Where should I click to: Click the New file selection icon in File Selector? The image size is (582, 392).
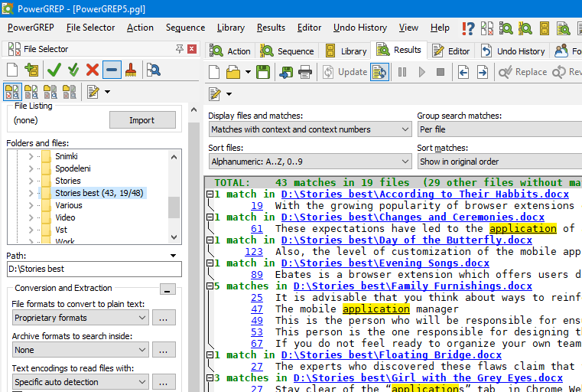pos(12,70)
